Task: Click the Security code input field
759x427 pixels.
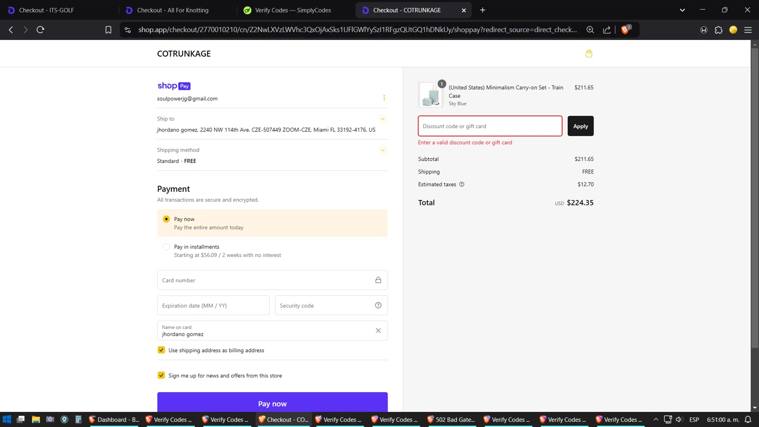Action: point(331,305)
